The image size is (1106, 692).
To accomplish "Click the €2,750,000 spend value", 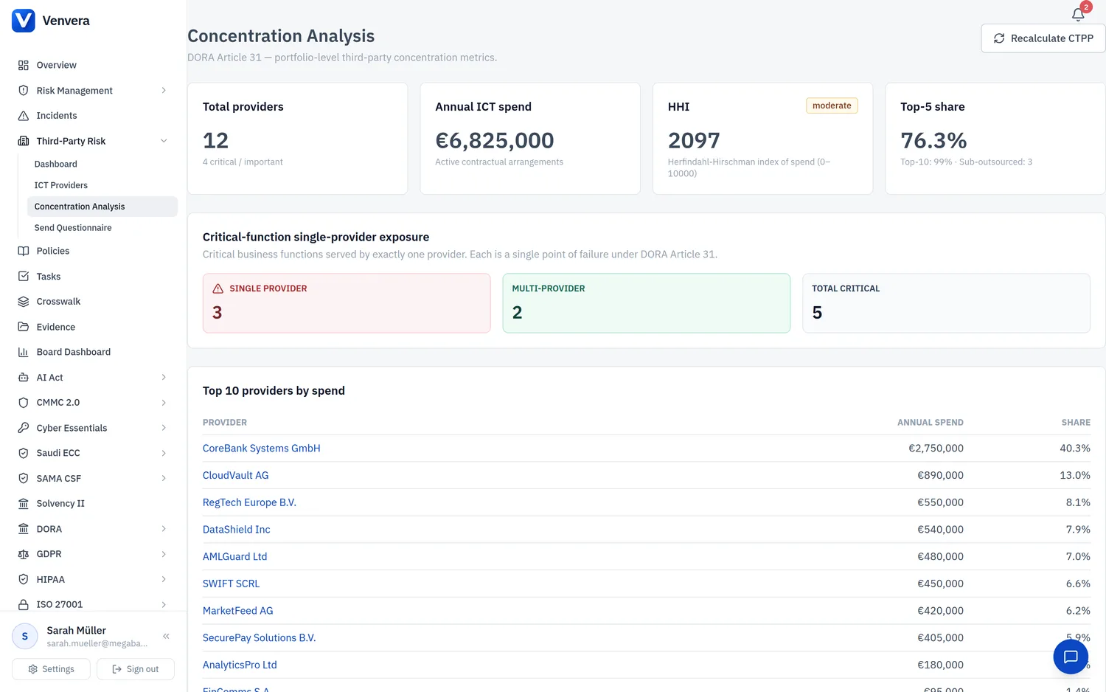I will [936, 449].
